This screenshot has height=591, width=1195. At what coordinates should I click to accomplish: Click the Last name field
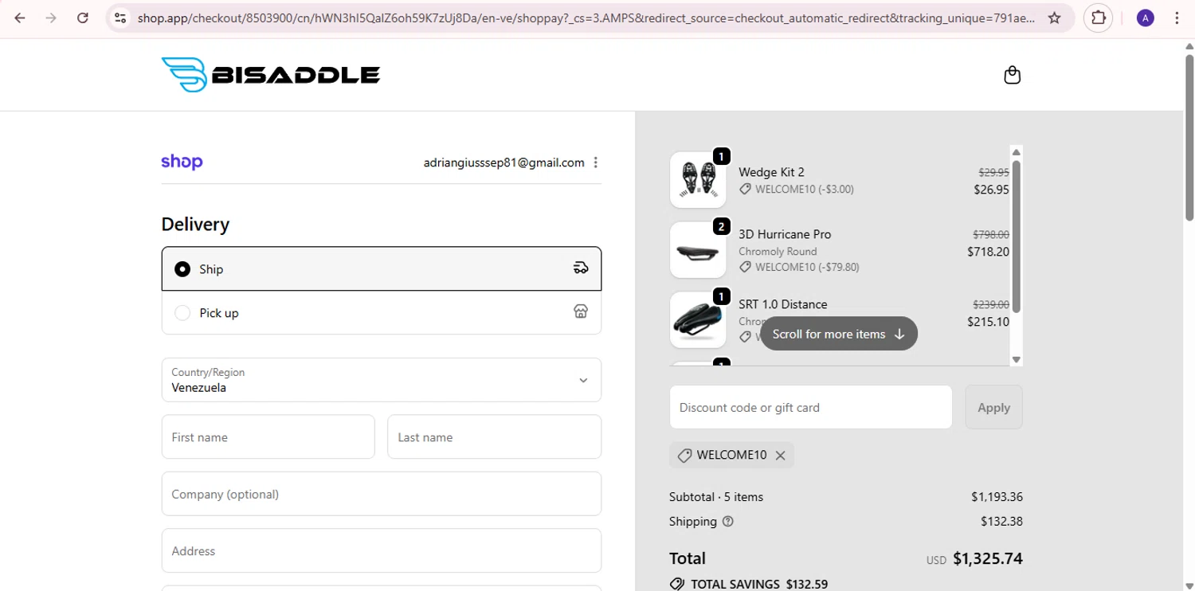coord(494,436)
